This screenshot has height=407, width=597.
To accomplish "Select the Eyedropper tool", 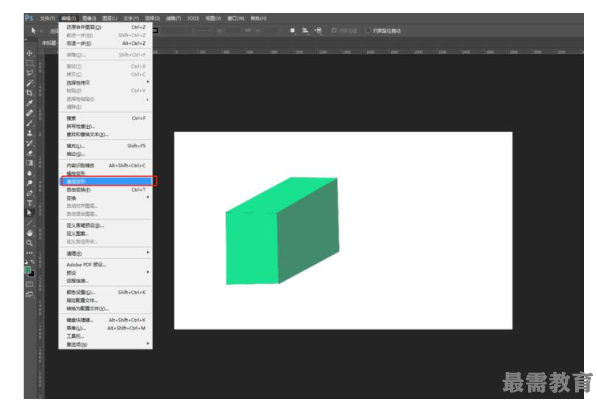I will (x=29, y=103).
